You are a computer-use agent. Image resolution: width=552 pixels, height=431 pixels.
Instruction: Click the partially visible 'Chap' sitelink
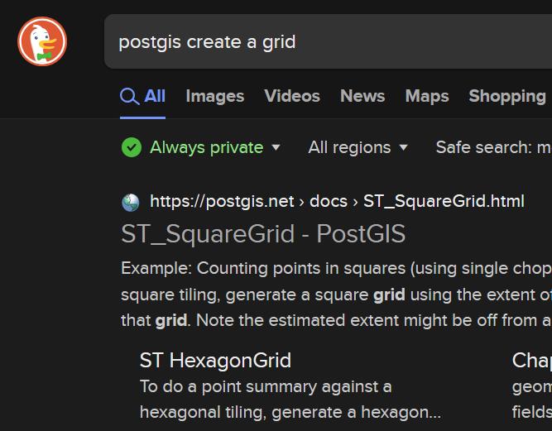tap(531, 360)
